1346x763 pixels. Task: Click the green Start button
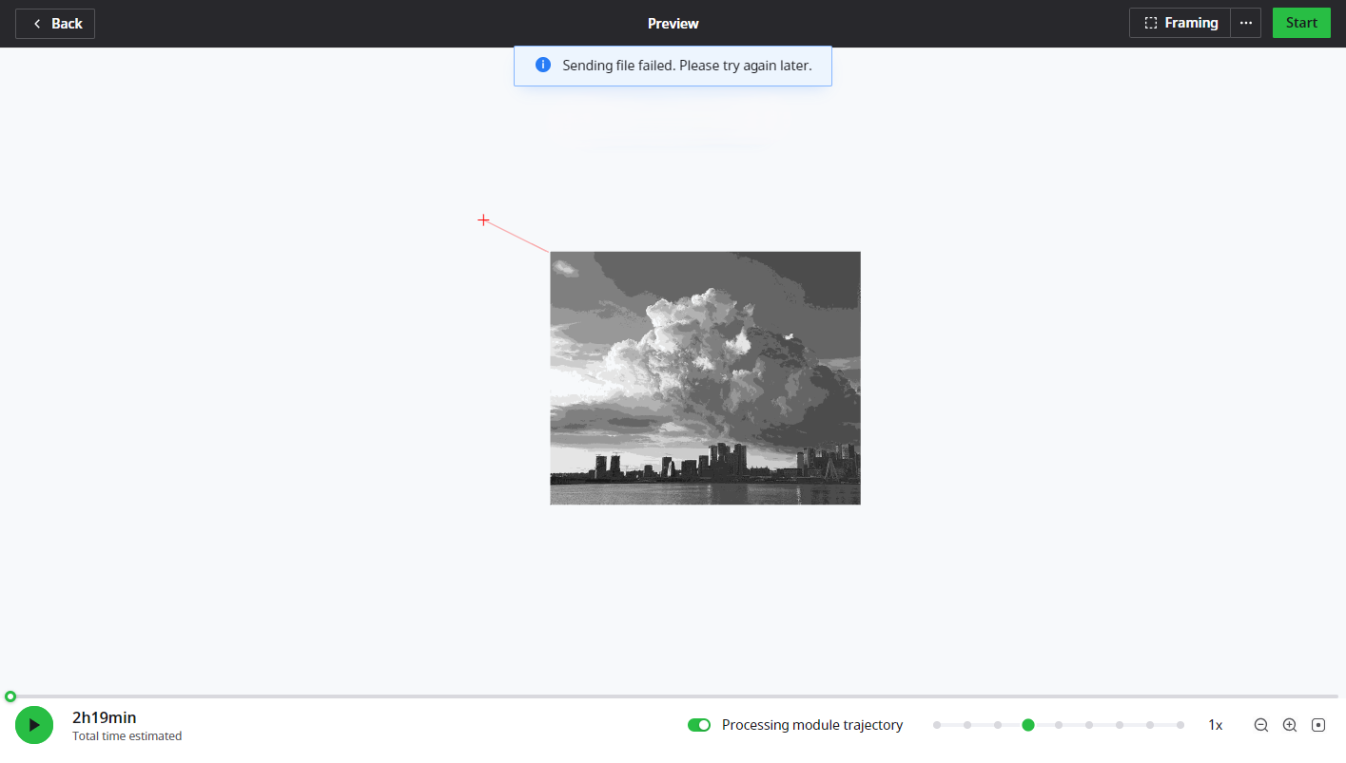click(1301, 24)
